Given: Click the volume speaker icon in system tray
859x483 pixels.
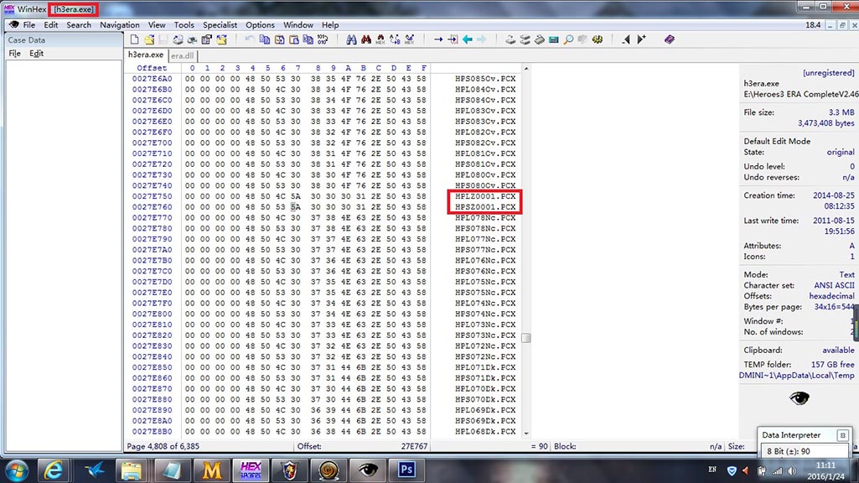Looking at the screenshot, I should click(792, 471).
